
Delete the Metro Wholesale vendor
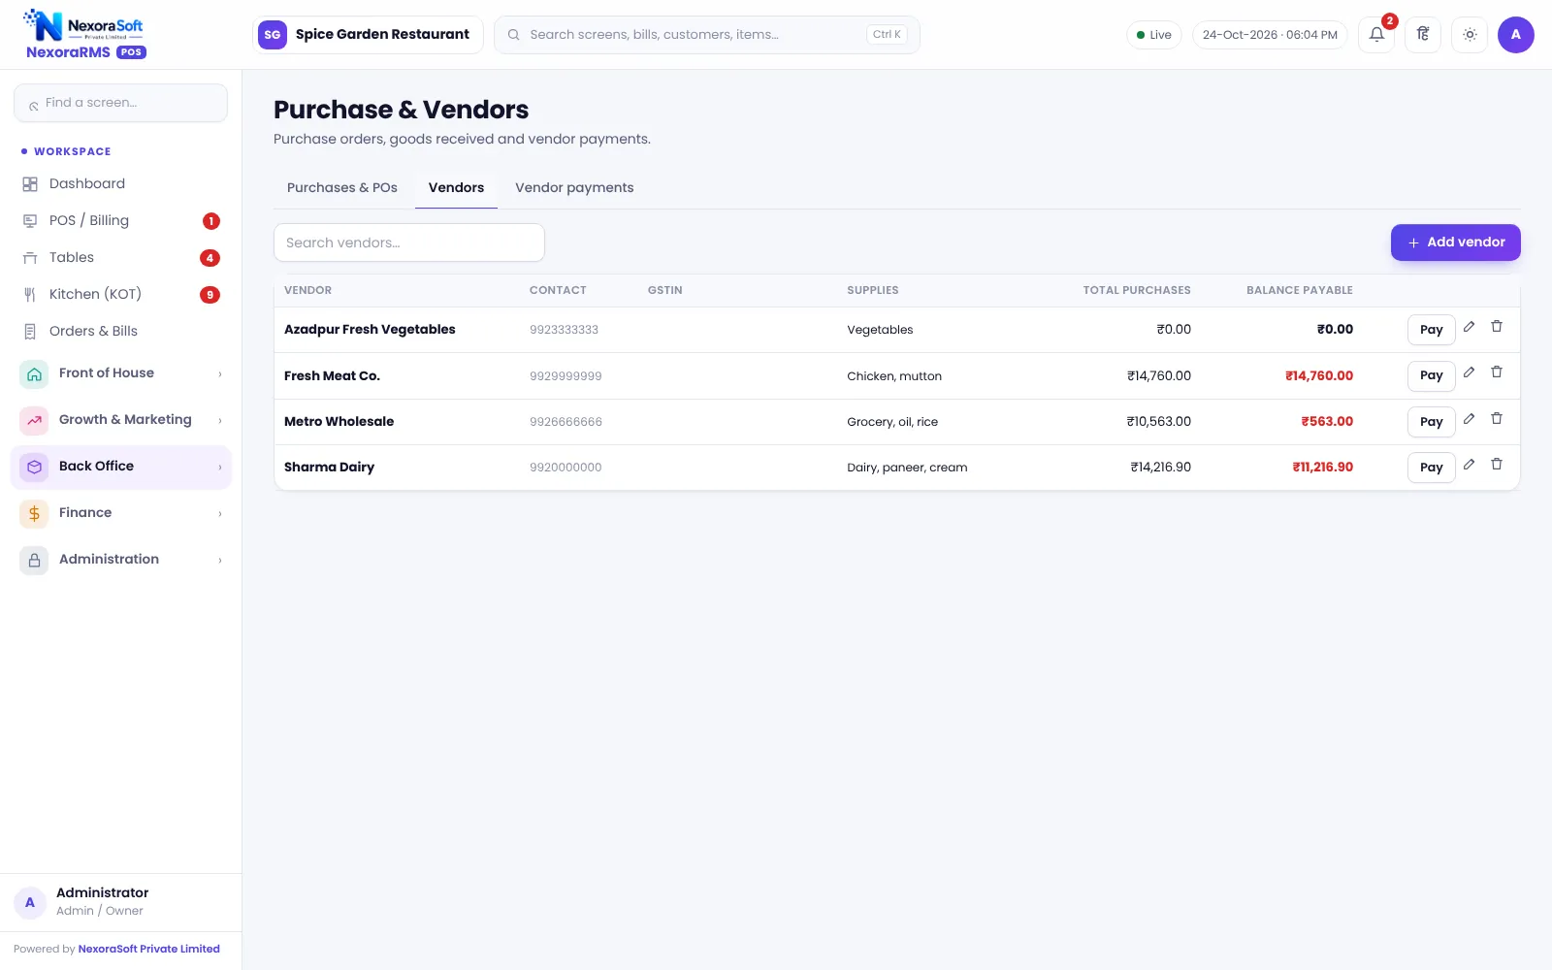tap(1497, 419)
